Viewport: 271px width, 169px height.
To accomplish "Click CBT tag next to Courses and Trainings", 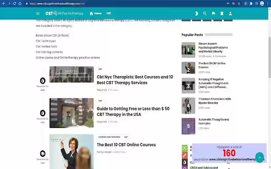I will point(126,137).
